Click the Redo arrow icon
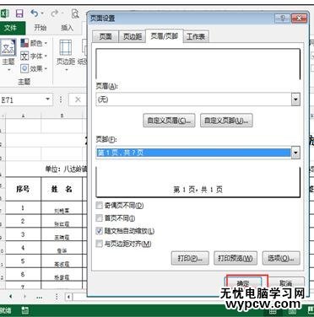Screen dimensions: 314x317 (x=55, y=13)
